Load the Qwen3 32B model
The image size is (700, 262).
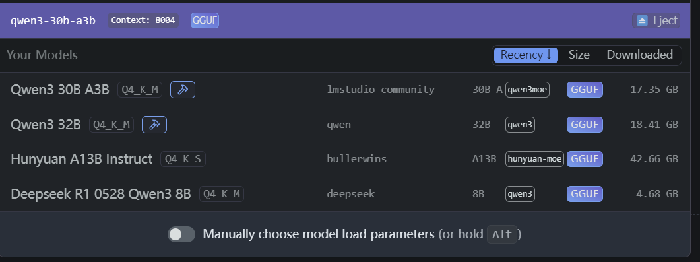coord(344,125)
